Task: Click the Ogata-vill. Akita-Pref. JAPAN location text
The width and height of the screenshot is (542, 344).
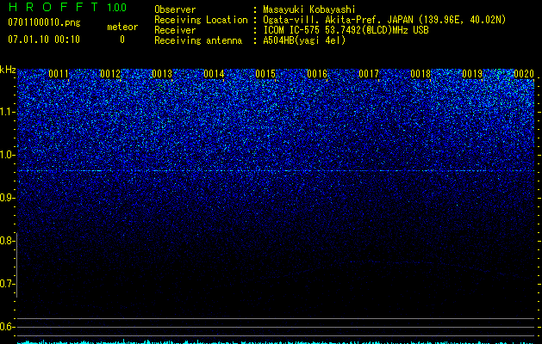Action: (x=384, y=20)
